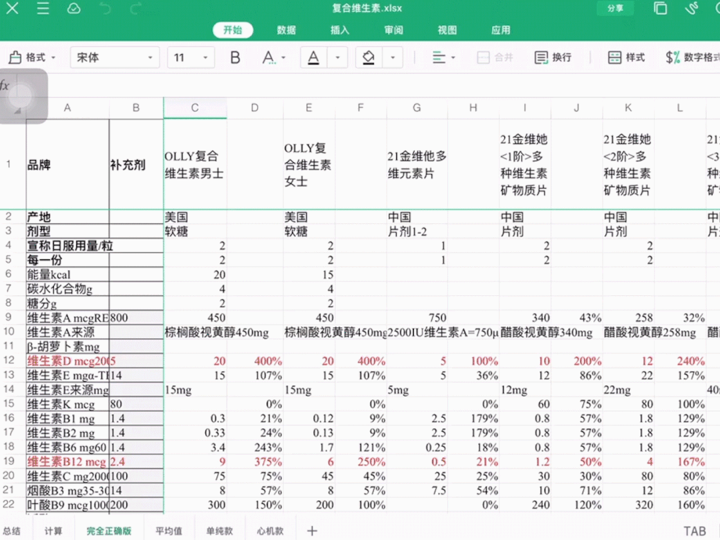Select row 12 header
This screenshot has width=720, height=540.
(9, 361)
